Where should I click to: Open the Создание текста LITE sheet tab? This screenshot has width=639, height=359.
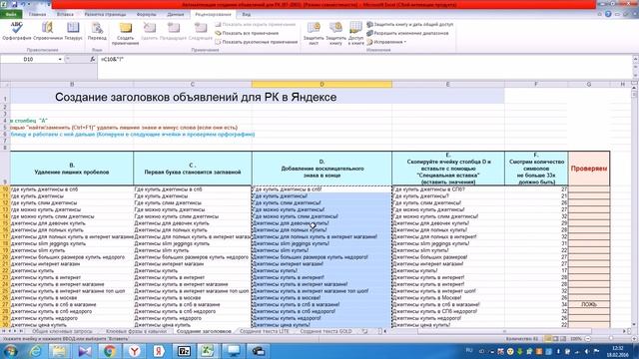[x=264, y=331]
